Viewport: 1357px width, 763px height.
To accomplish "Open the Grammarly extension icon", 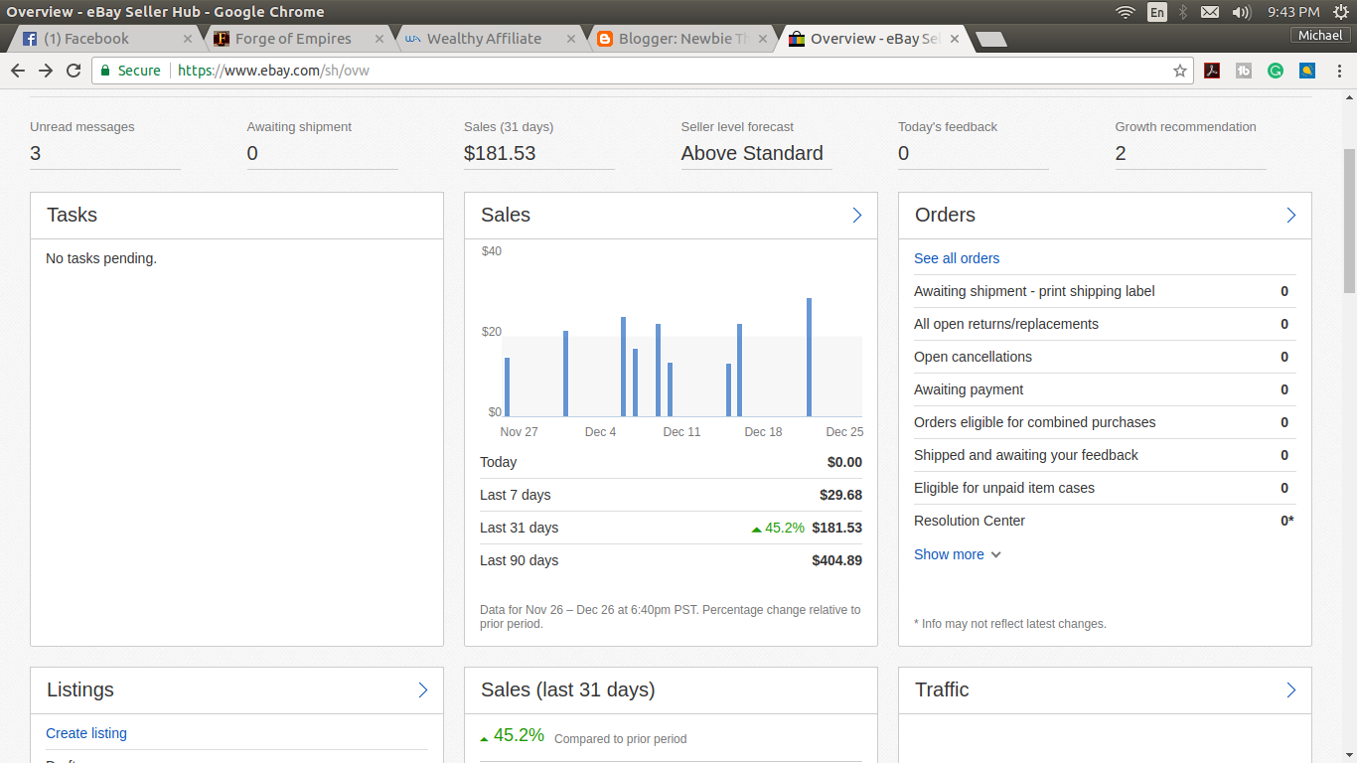I will 1276,71.
